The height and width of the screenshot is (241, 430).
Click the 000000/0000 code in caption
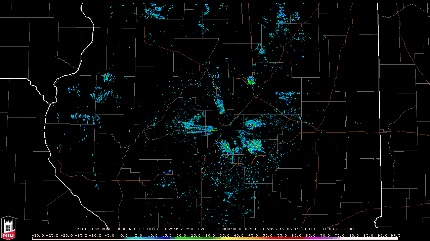pyautogui.click(x=229, y=229)
